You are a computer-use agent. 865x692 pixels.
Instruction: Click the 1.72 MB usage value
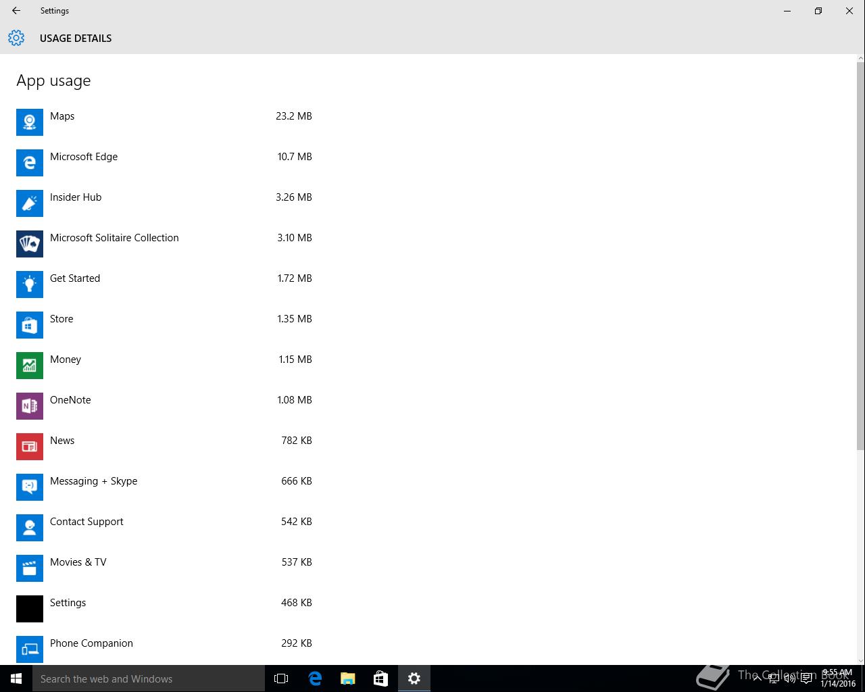[295, 278]
